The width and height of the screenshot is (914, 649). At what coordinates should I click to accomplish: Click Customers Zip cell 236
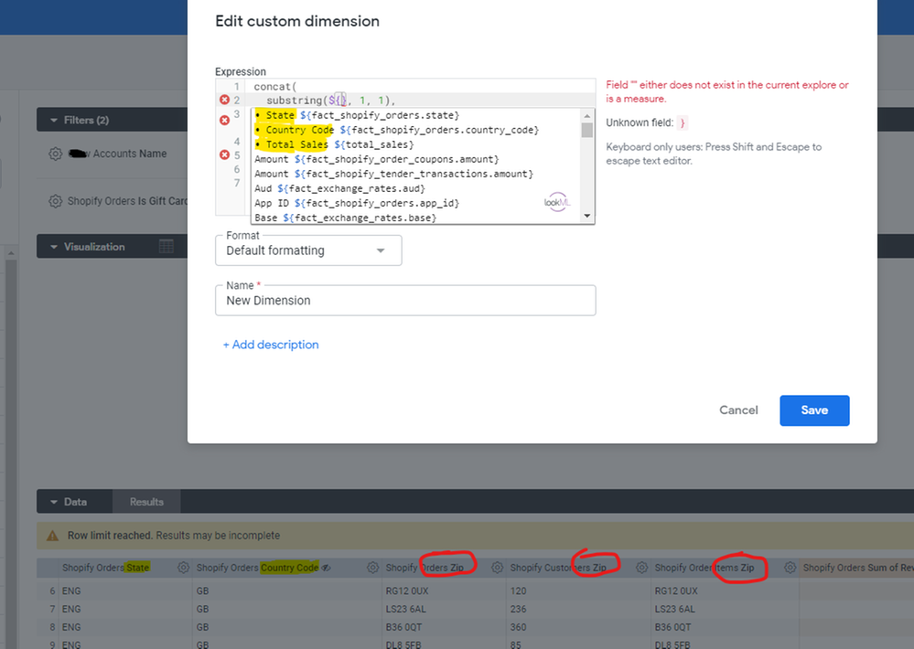coord(518,609)
